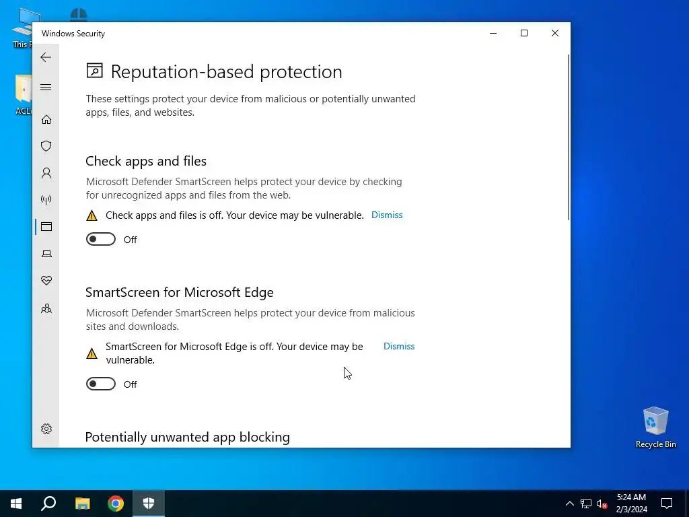Click the Potentially unwanted app blocking heading
Image resolution: width=689 pixels, height=517 pixels.
coord(188,437)
